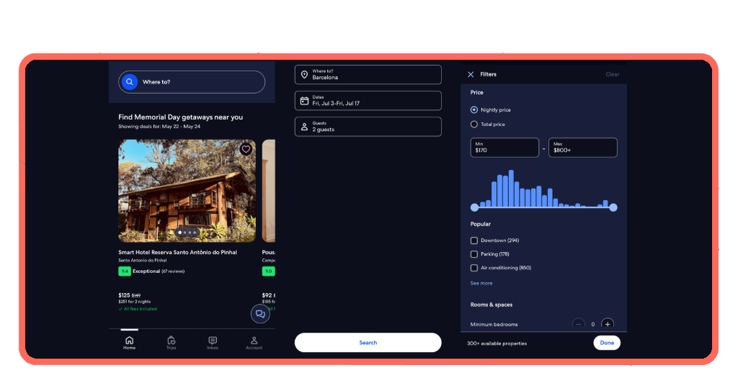738x386 pixels.
Task: Click the calendar icon in Dates
Action: coord(305,101)
